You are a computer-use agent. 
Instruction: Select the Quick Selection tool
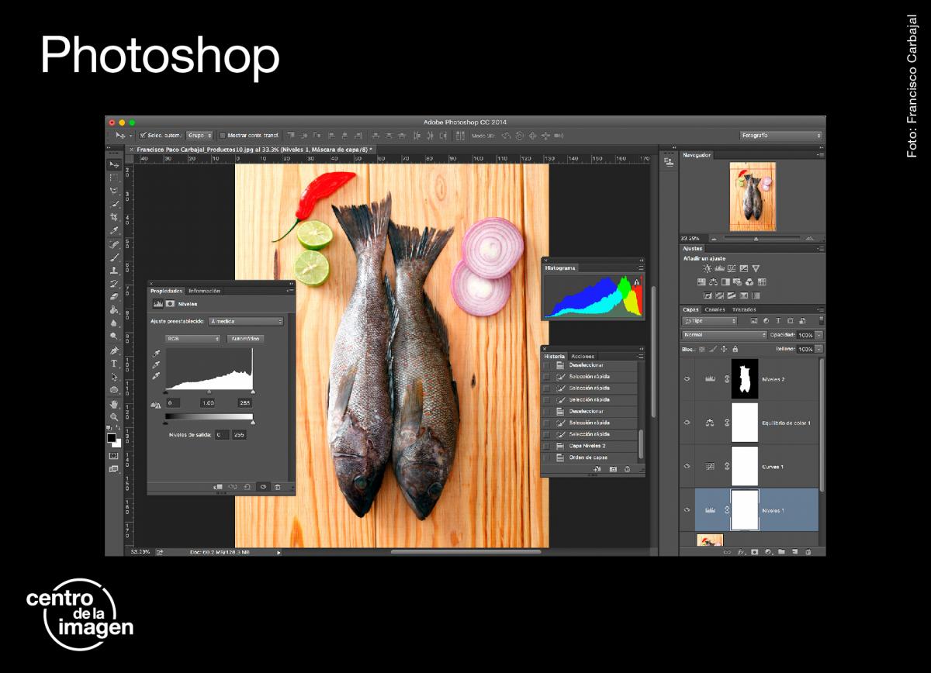tap(114, 203)
